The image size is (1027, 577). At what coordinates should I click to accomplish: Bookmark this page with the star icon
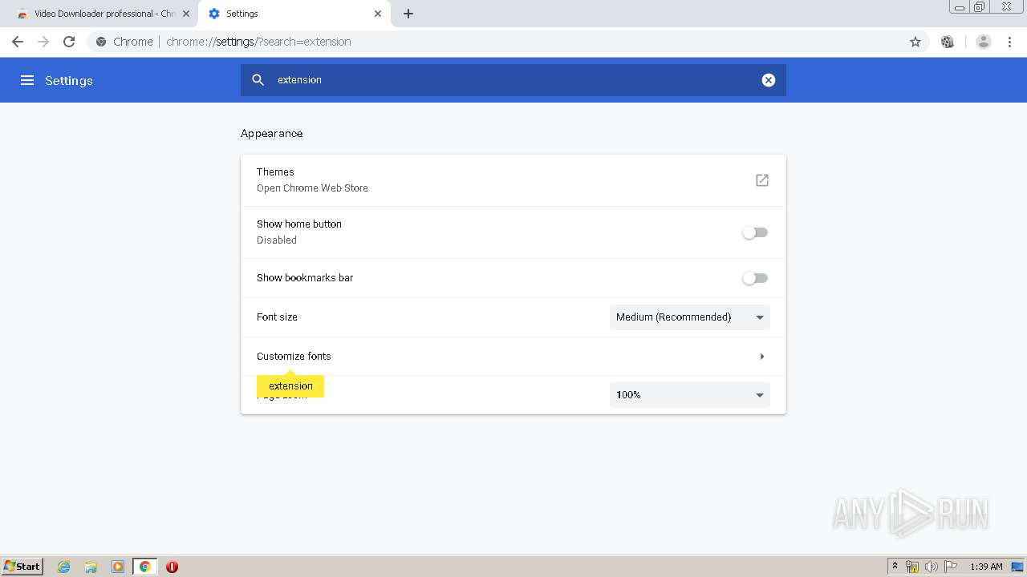click(x=915, y=42)
